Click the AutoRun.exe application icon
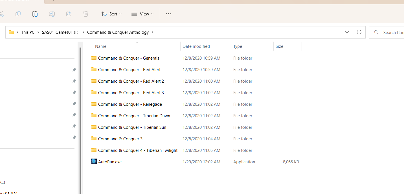 coord(94,161)
